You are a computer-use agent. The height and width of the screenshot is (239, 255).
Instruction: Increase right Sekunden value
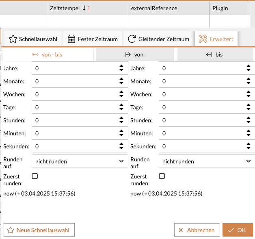249,144
